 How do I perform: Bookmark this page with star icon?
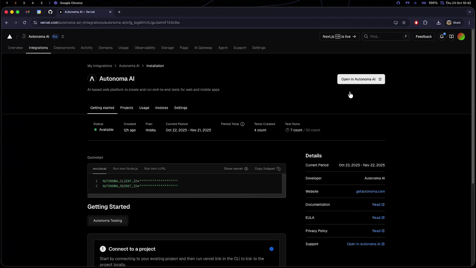click(x=404, y=23)
